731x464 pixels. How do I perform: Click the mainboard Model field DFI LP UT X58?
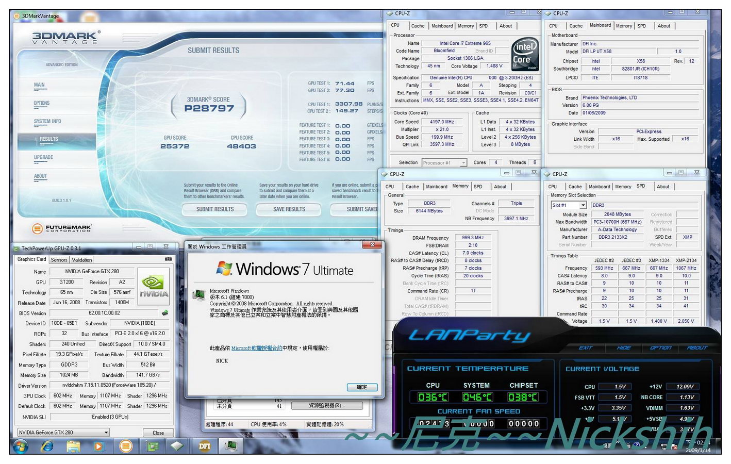coord(618,52)
